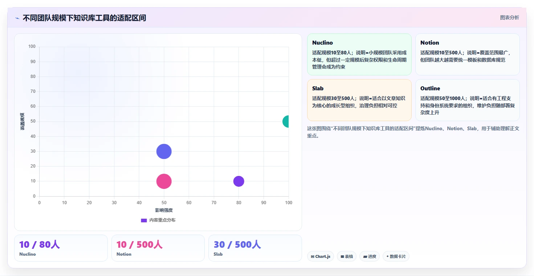Select the 10 / 80人 Nuclino stat card
Screen dimensions: 534x276
61,248
